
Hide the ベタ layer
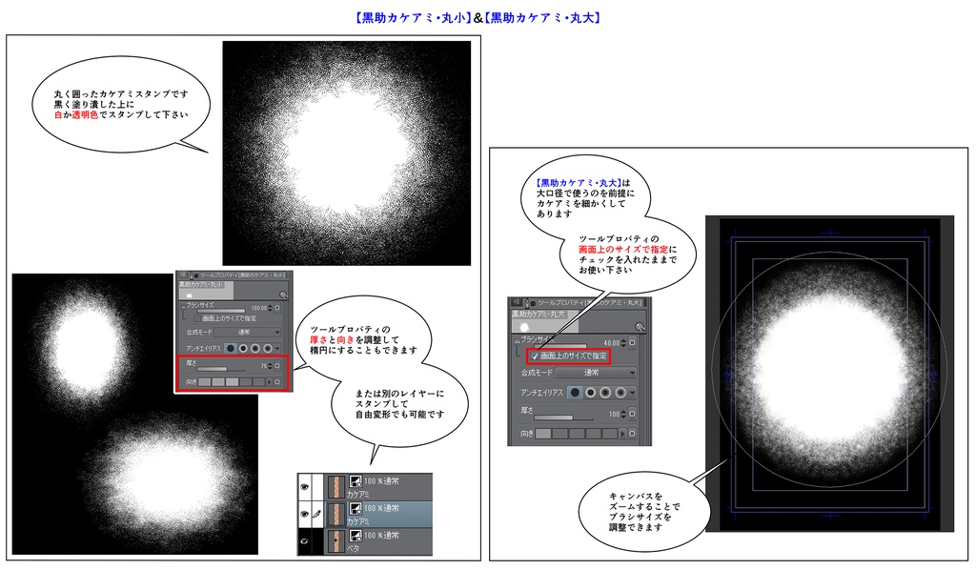click(304, 540)
